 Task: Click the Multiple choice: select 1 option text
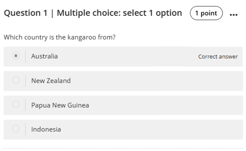coord(119,13)
